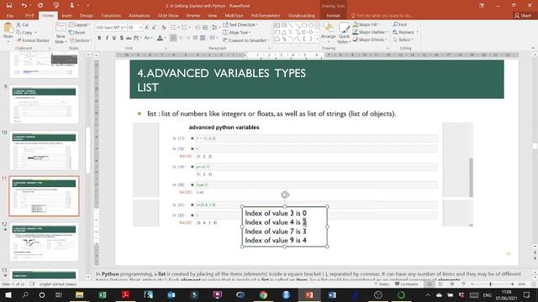The width and height of the screenshot is (538, 302).
Task: Switch to the Transitions tab
Action: point(111,16)
